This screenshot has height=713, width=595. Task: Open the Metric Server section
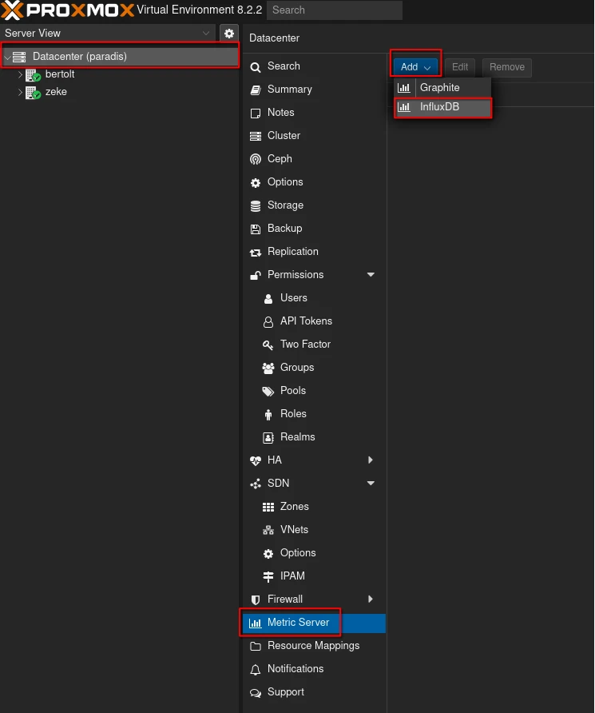(298, 623)
